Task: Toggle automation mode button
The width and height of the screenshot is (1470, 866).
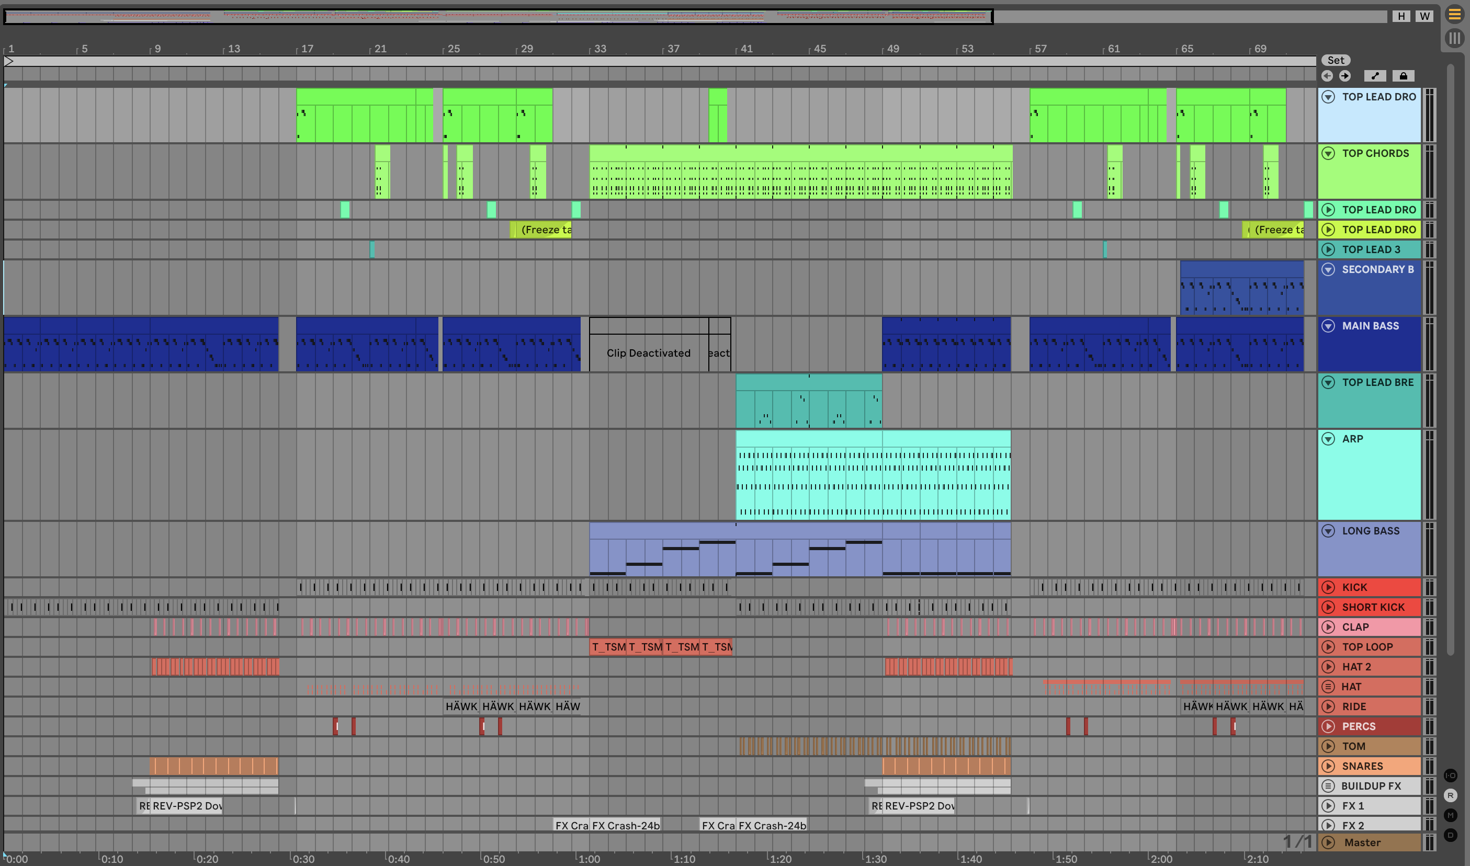Action: pos(1375,76)
